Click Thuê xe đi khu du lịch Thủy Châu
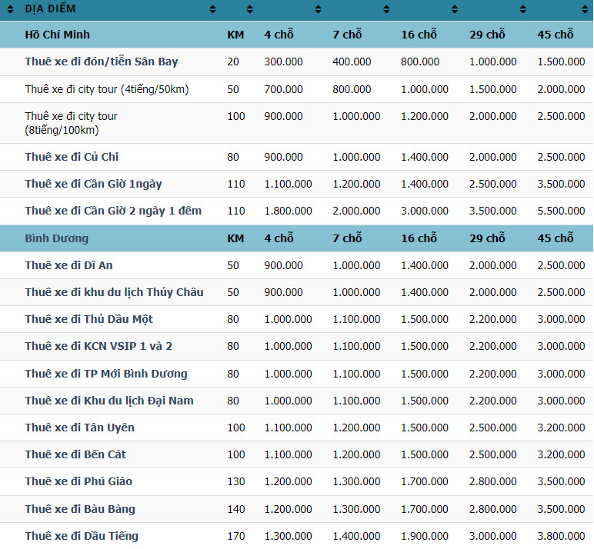The height and width of the screenshot is (549, 594). coord(114,292)
